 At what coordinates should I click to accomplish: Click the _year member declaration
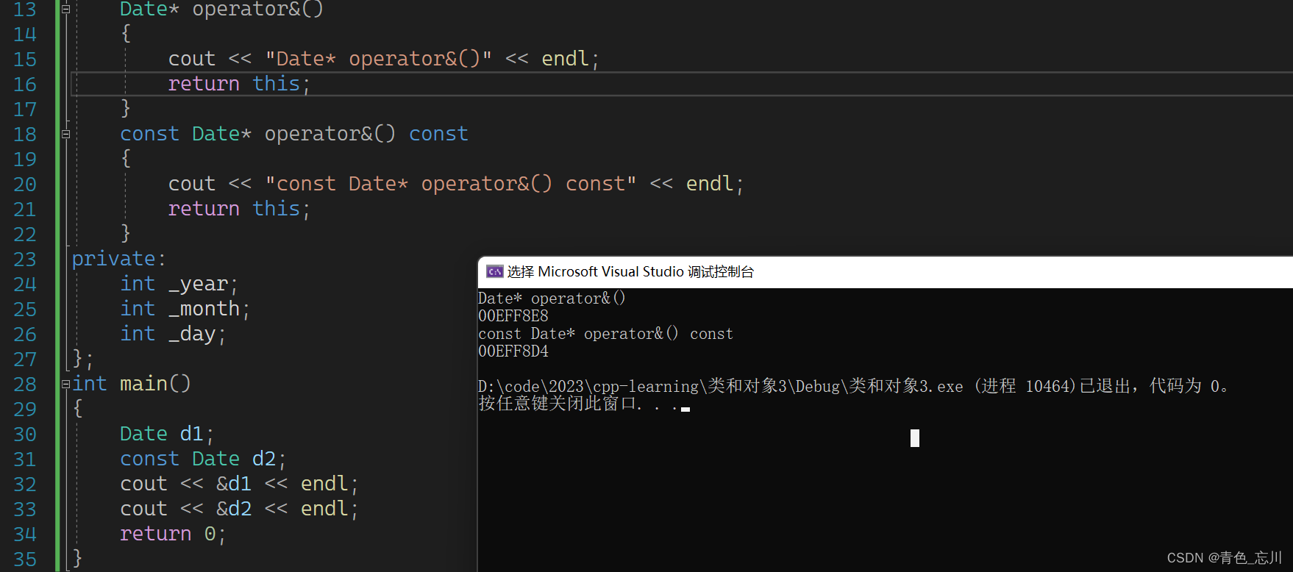tap(179, 284)
